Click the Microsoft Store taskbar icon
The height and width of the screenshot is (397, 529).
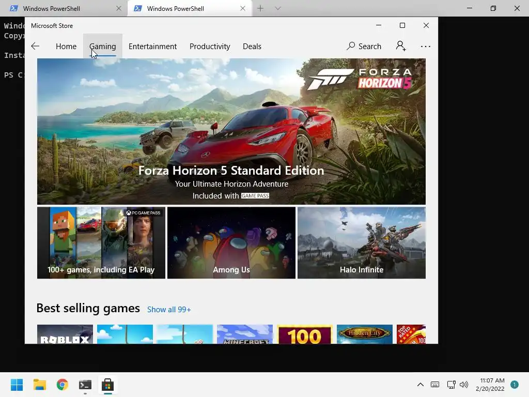(107, 385)
